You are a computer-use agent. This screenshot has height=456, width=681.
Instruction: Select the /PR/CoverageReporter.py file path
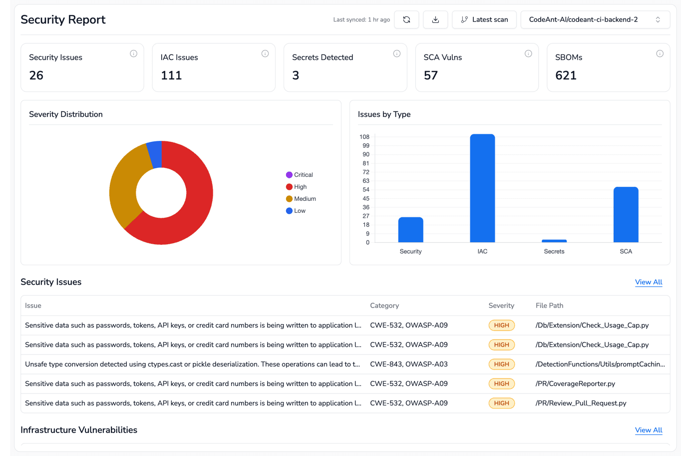pos(575,384)
